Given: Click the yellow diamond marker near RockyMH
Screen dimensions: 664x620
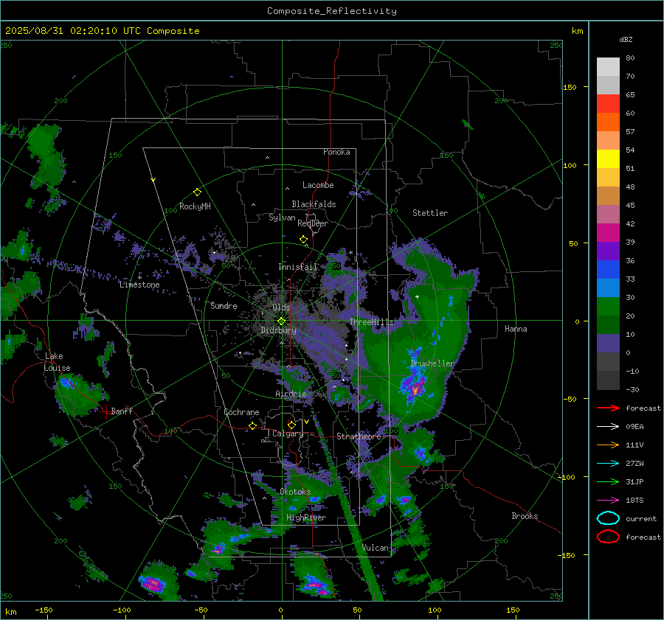Looking at the screenshot, I should coord(197,192).
